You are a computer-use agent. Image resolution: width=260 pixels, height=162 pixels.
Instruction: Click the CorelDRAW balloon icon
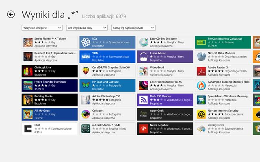click(x=86, y=71)
